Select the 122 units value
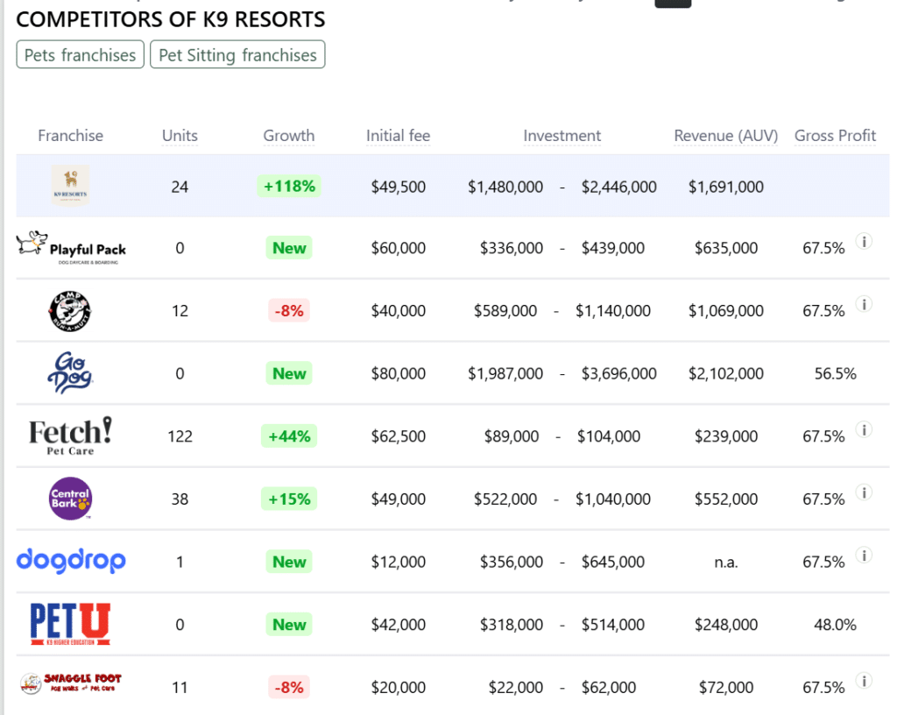 180,436
